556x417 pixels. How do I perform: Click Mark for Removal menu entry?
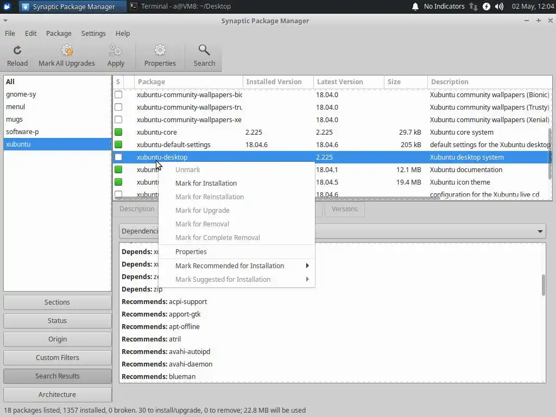click(237, 224)
